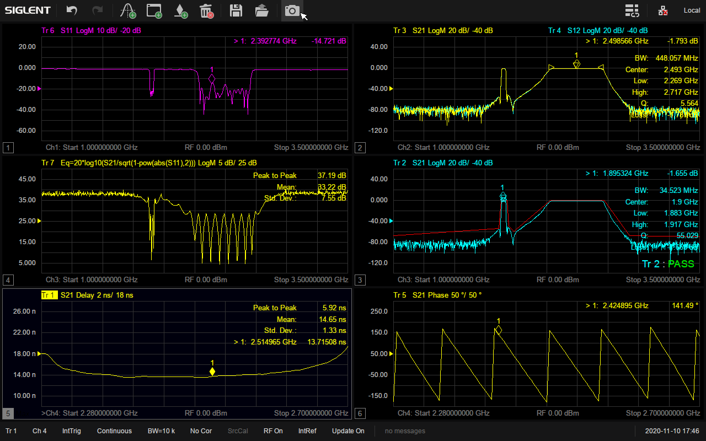Save state using the floppy disk icon

tap(236, 10)
